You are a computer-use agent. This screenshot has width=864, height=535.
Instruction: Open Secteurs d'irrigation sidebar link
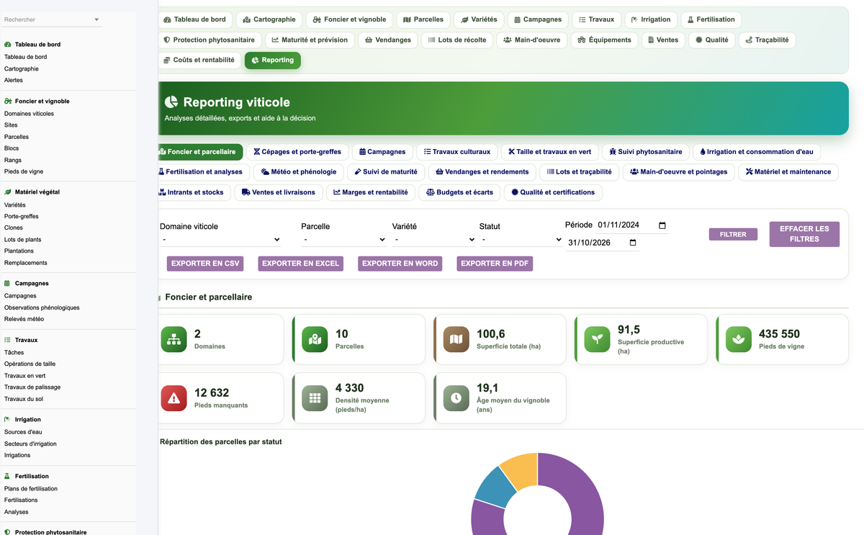pos(30,444)
